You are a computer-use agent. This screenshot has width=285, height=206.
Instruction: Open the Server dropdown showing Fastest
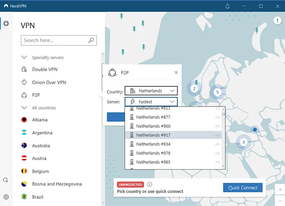151,102
